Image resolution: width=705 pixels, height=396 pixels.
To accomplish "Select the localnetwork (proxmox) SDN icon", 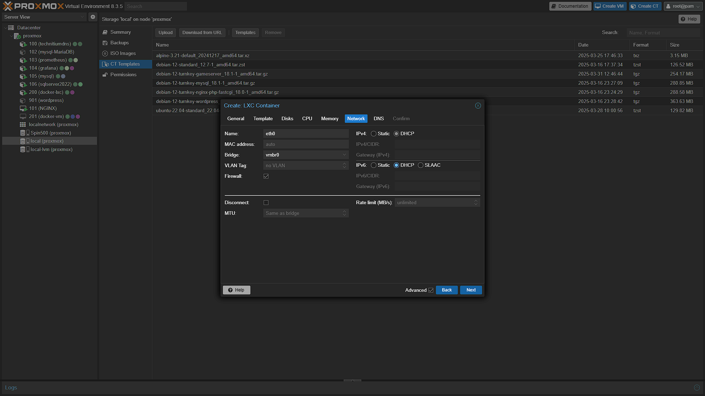I will (23, 125).
